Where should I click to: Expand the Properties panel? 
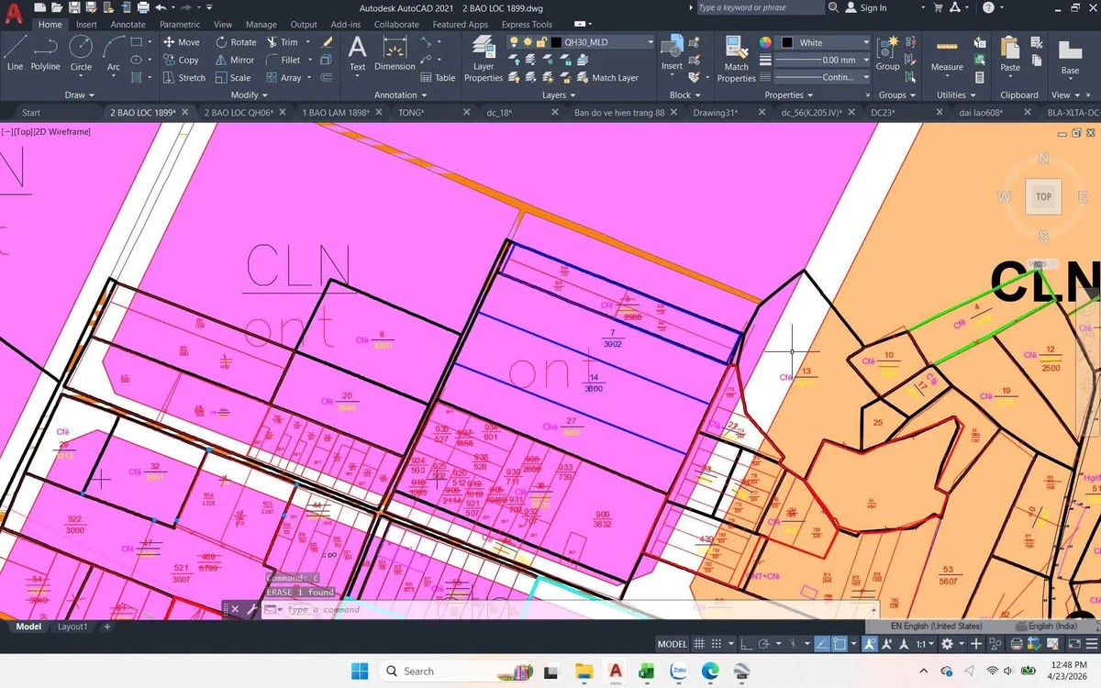point(788,94)
